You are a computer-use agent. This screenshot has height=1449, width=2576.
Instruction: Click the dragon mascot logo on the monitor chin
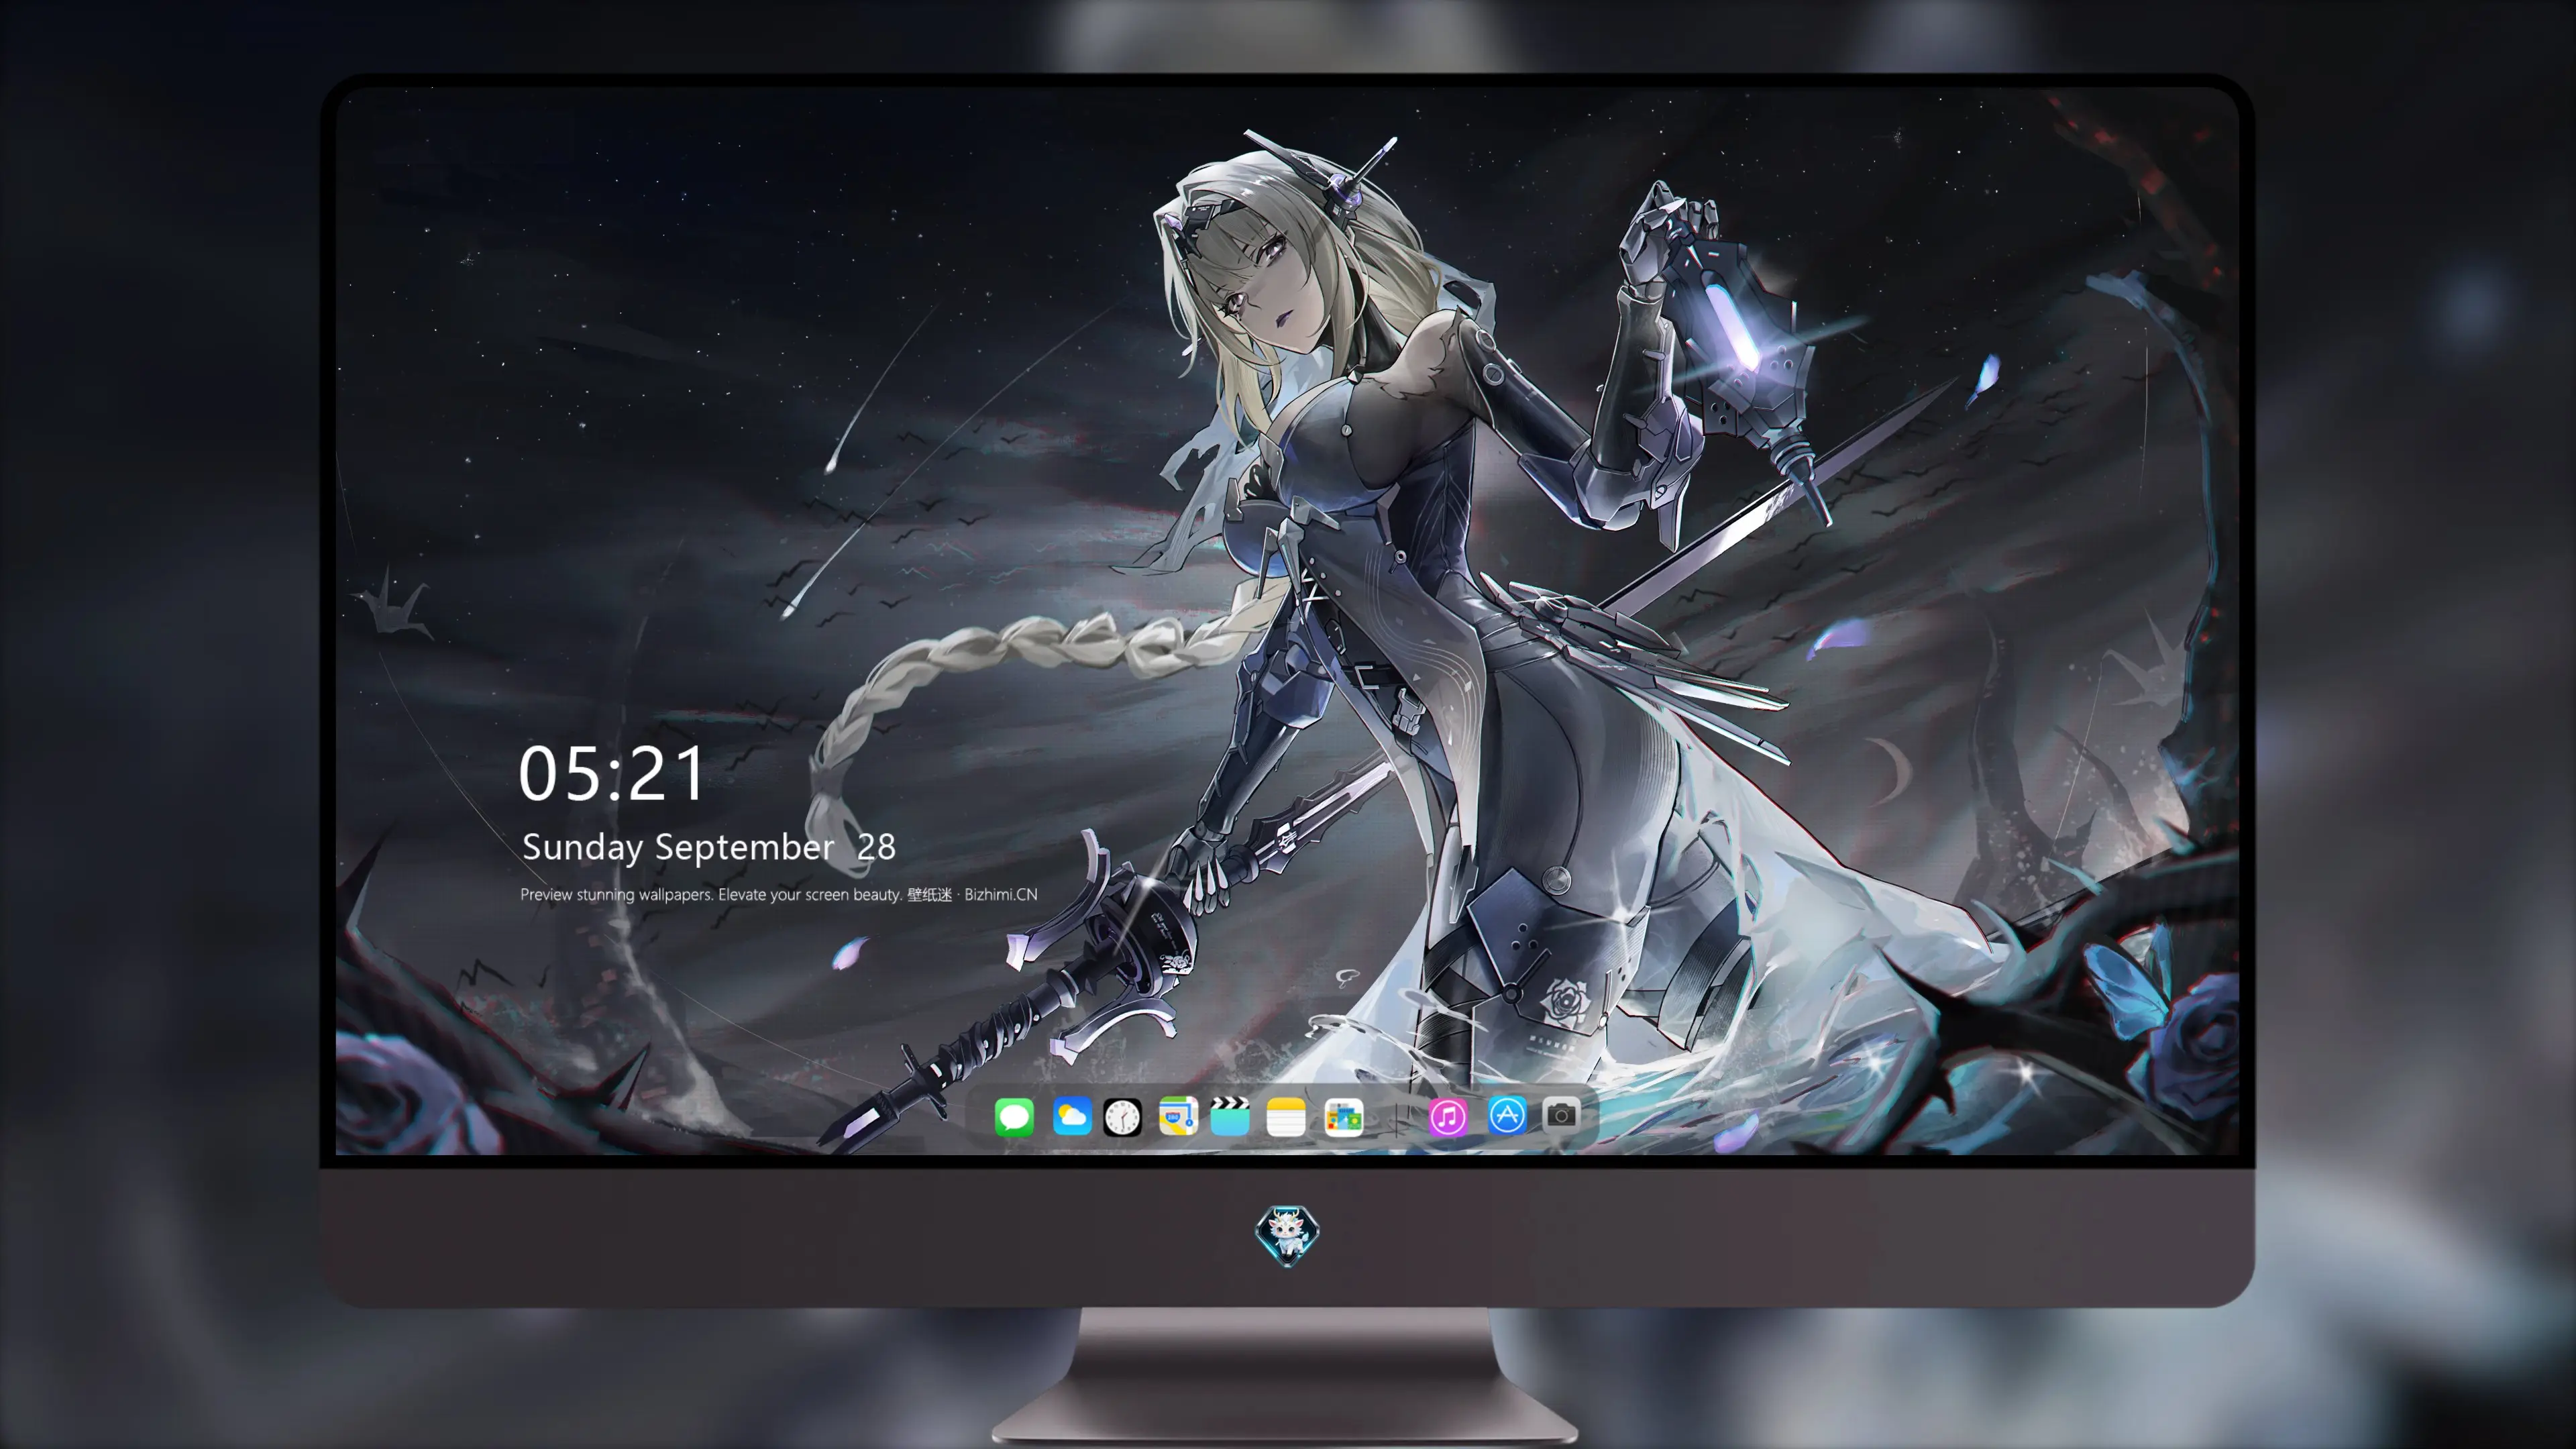point(1287,1234)
